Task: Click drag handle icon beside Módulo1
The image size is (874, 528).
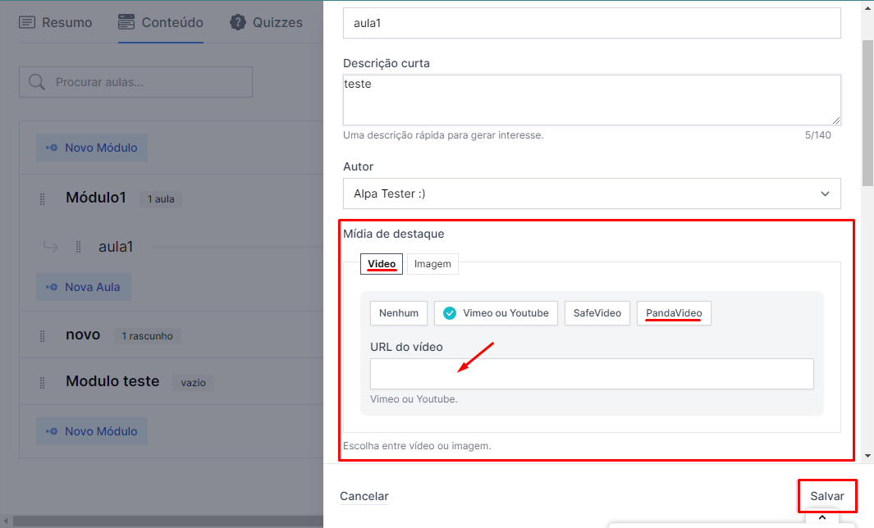Action: point(42,199)
